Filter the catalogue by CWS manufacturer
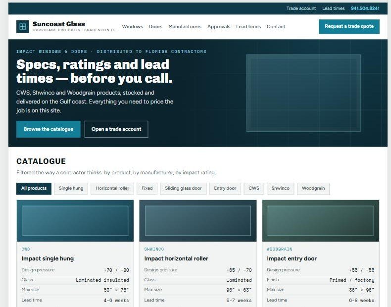Image resolution: width=391 pixels, height=307 pixels. click(254, 188)
